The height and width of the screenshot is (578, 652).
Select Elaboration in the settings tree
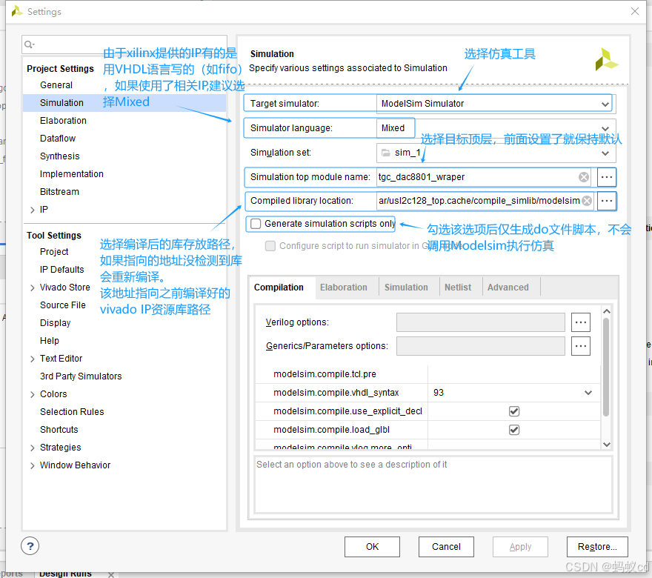coord(63,121)
